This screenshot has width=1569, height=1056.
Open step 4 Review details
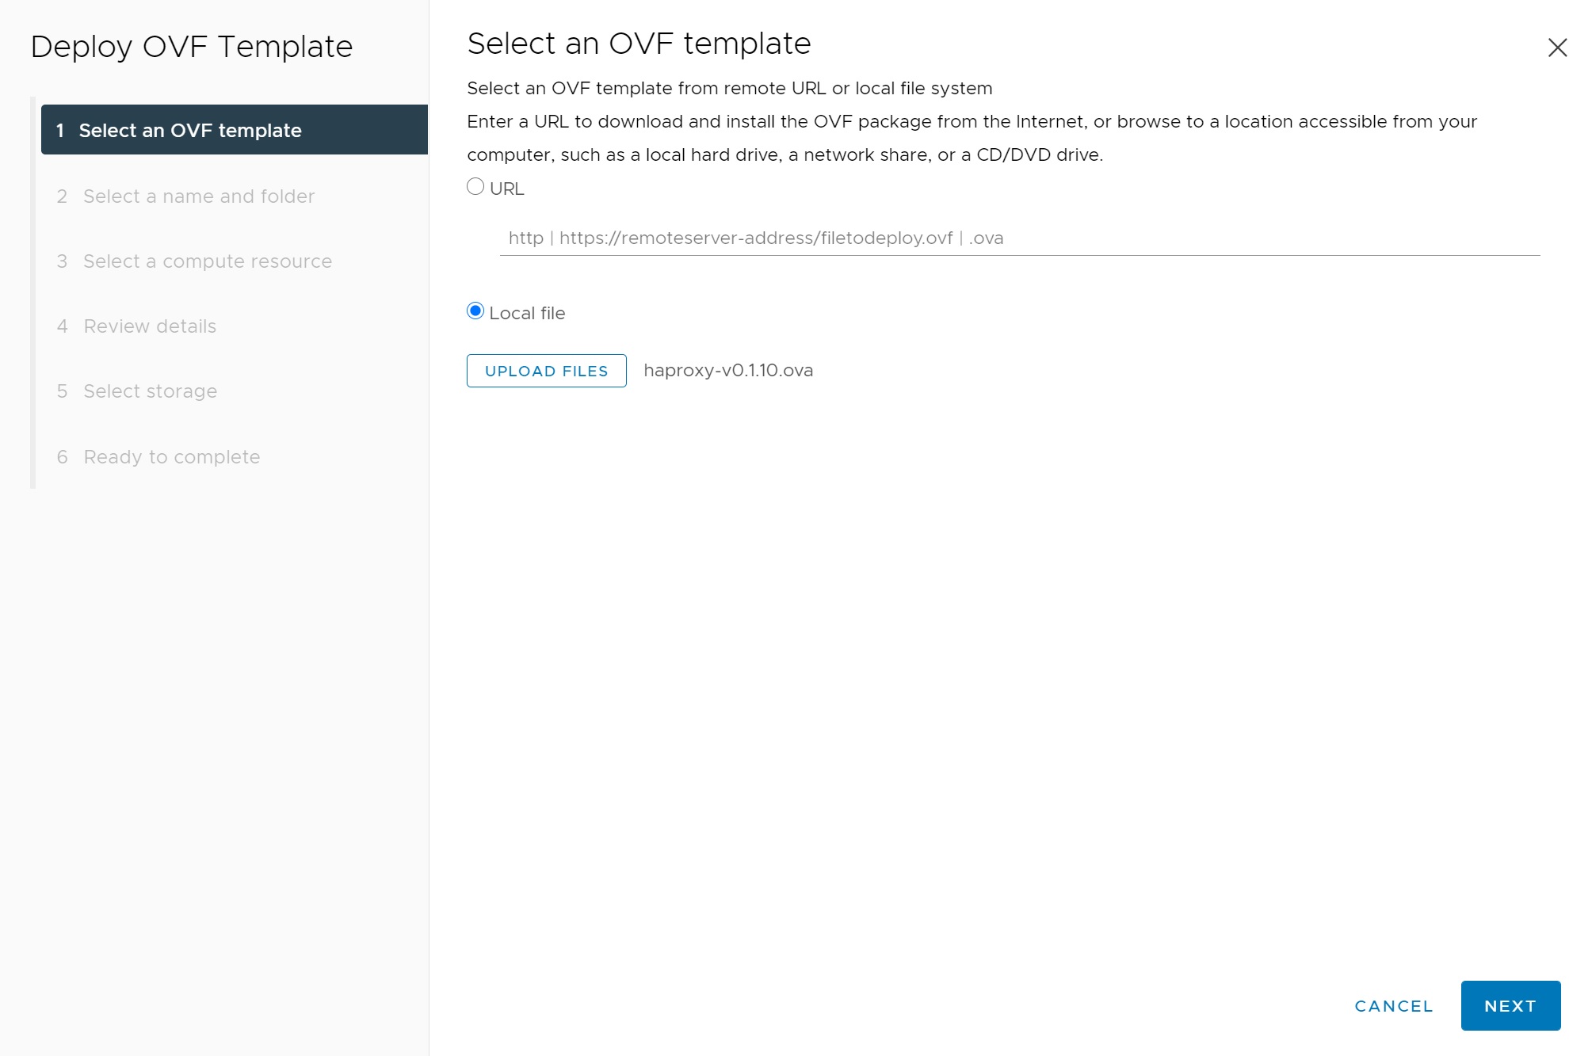coord(149,326)
